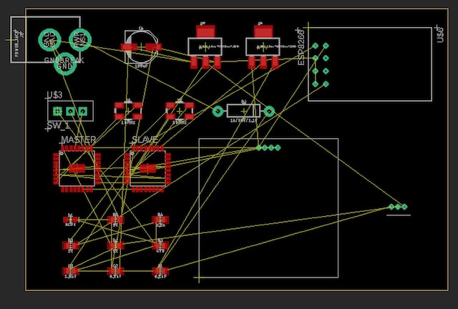Click the left pad of the through-hole resistor
This screenshot has width=458, height=309.
point(218,111)
